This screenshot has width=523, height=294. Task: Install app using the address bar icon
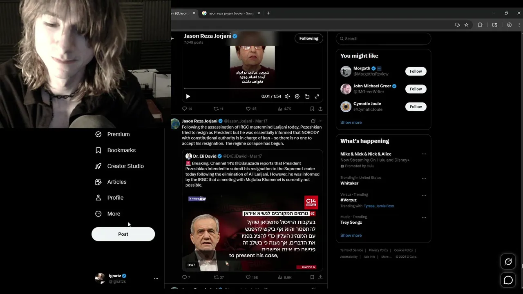[x=457, y=25]
